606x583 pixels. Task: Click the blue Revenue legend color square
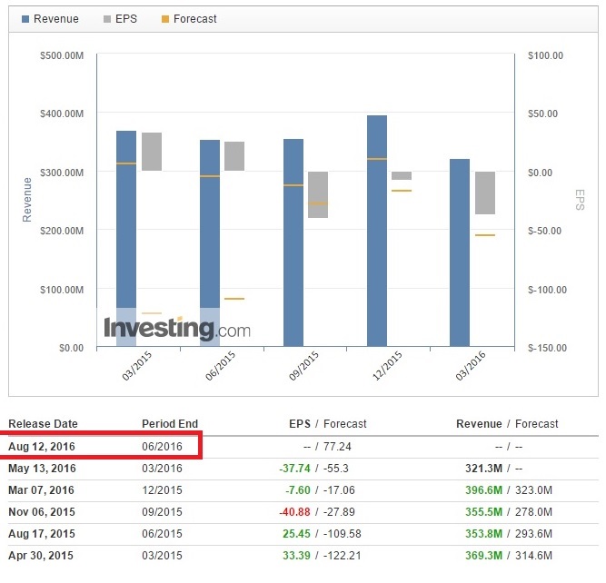(25, 19)
